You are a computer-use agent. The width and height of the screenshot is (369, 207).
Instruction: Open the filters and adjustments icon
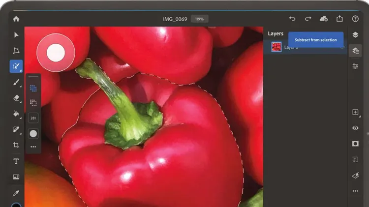(x=355, y=176)
